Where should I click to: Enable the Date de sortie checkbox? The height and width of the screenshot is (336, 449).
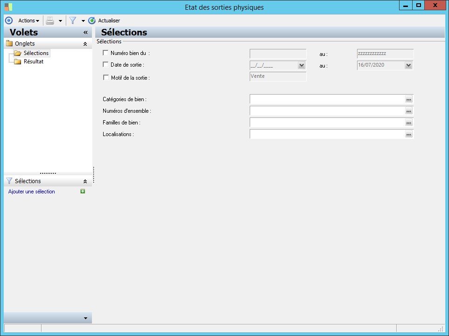[105, 65]
